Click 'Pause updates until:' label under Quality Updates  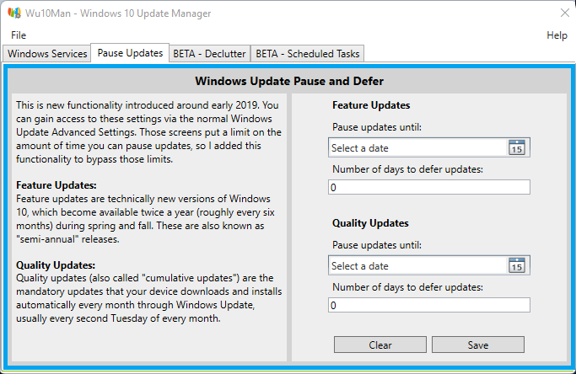pos(377,245)
